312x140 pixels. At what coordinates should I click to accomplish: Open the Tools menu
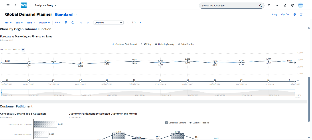31,23
